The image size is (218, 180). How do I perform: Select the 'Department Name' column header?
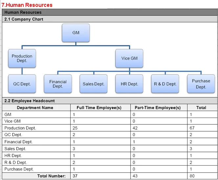tap(36, 107)
